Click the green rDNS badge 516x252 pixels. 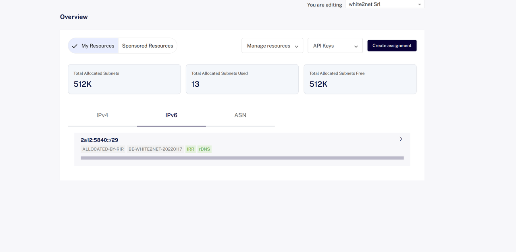[x=204, y=149]
